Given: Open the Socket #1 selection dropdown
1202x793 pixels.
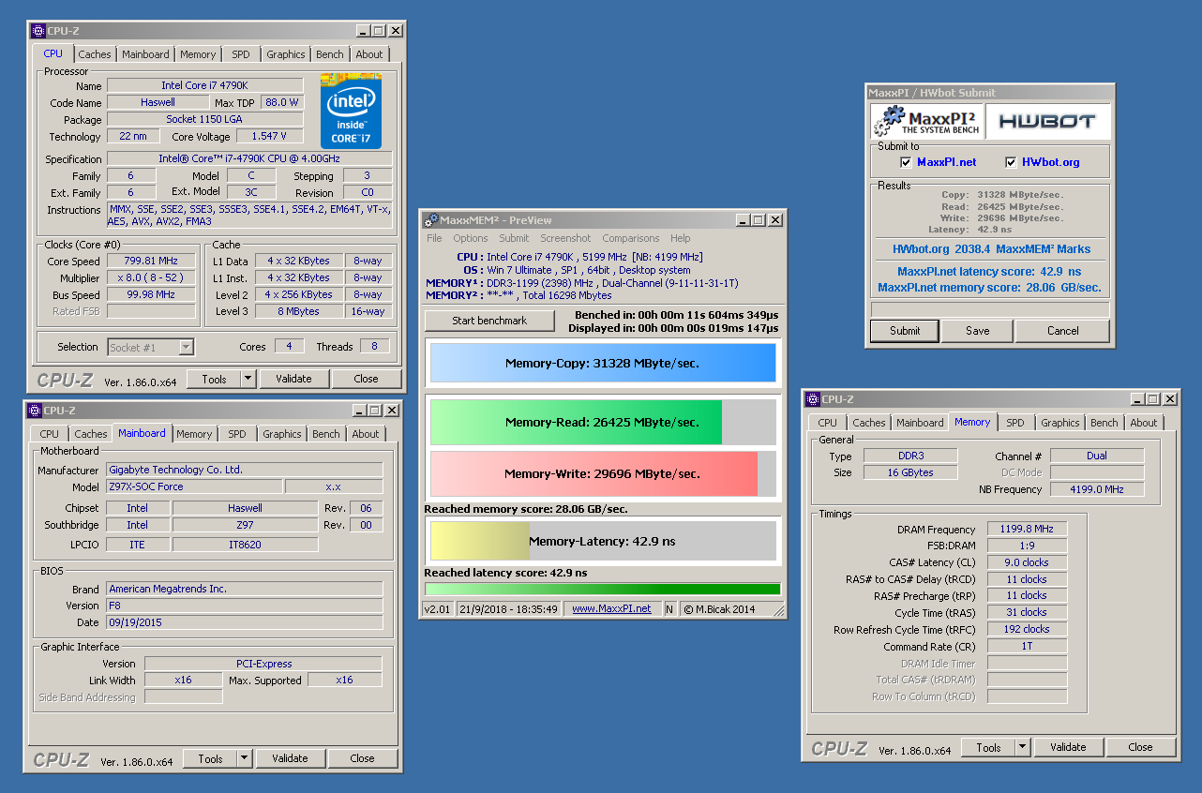Looking at the screenshot, I should [186, 347].
